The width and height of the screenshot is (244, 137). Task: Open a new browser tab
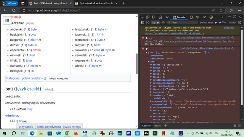[124, 3]
